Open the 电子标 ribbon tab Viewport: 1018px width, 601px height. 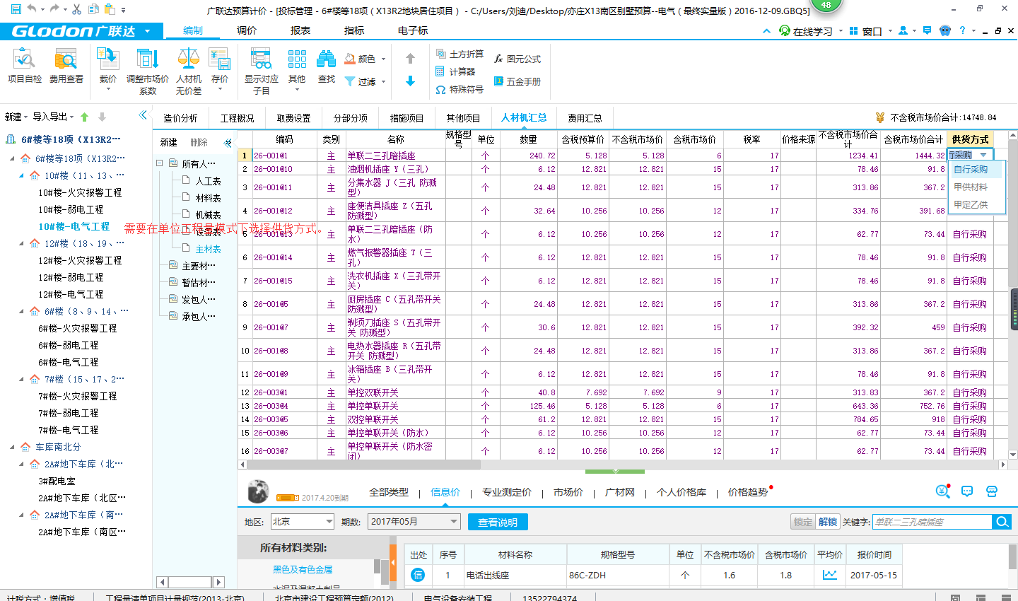coord(413,30)
